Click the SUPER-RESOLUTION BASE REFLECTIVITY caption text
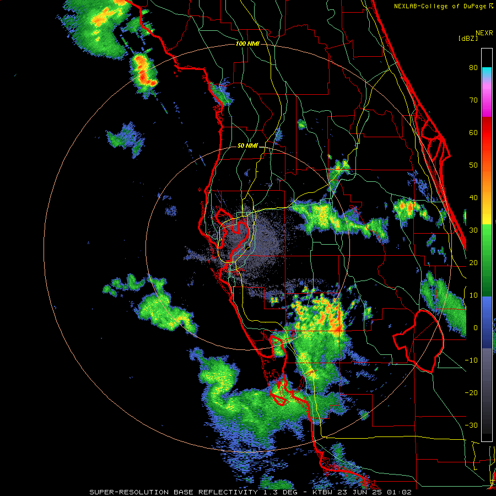 point(174,492)
